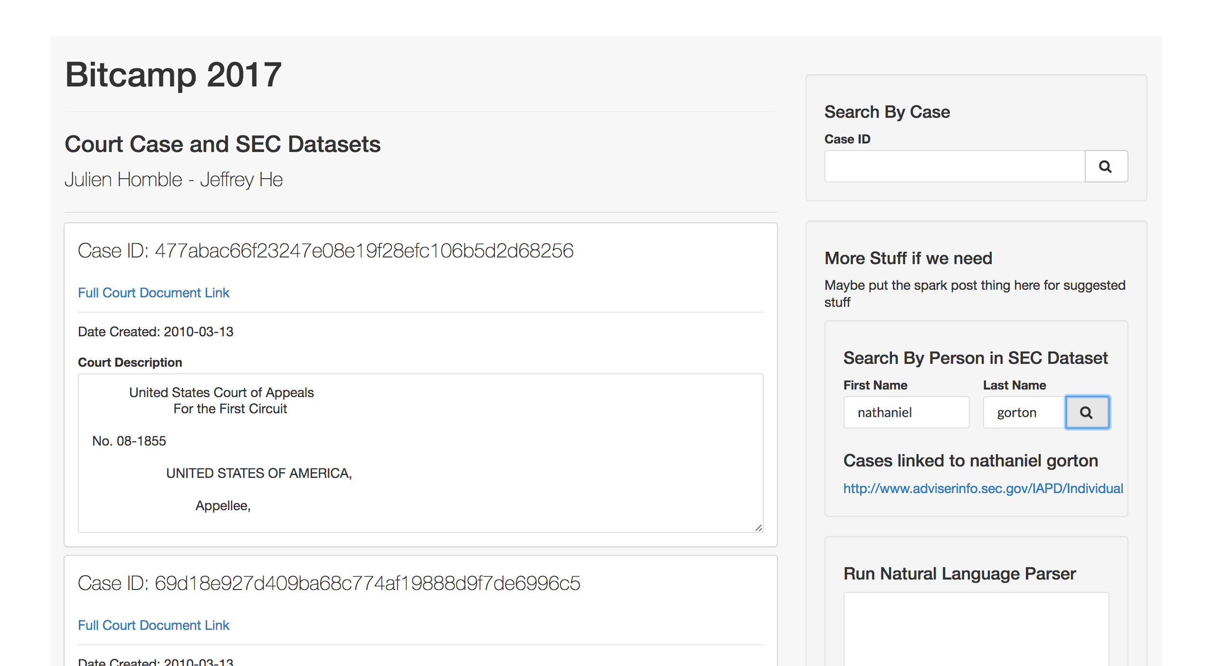Open the adviserinfo.sec.gov IAPD link
1213x666 pixels.
(x=983, y=488)
